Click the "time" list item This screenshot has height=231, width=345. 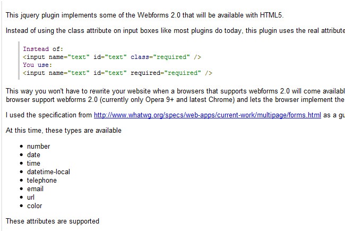33,163
